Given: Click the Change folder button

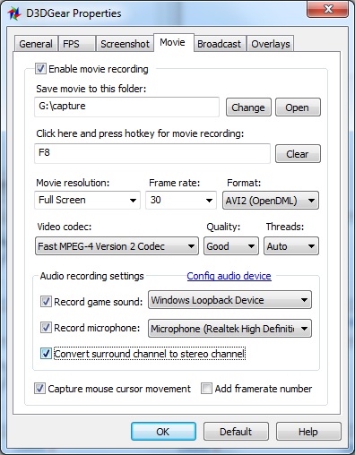Looking at the screenshot, I should [248, 107].
